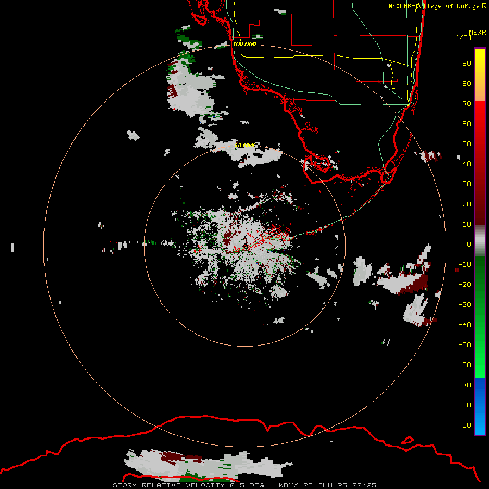Click the "-30" value on the velocity scale
The width and height of the screenshot is (489, 489).
(x=465, y=305)
